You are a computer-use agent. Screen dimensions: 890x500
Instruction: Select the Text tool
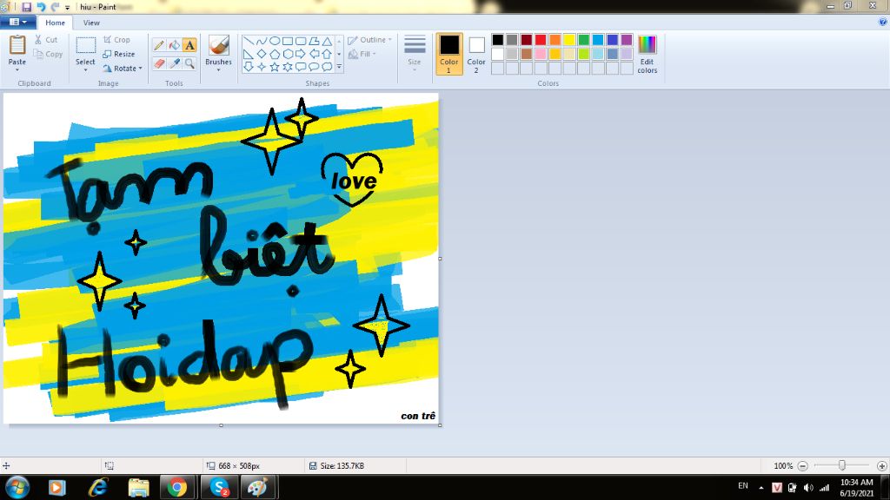(x=189, y=45)
